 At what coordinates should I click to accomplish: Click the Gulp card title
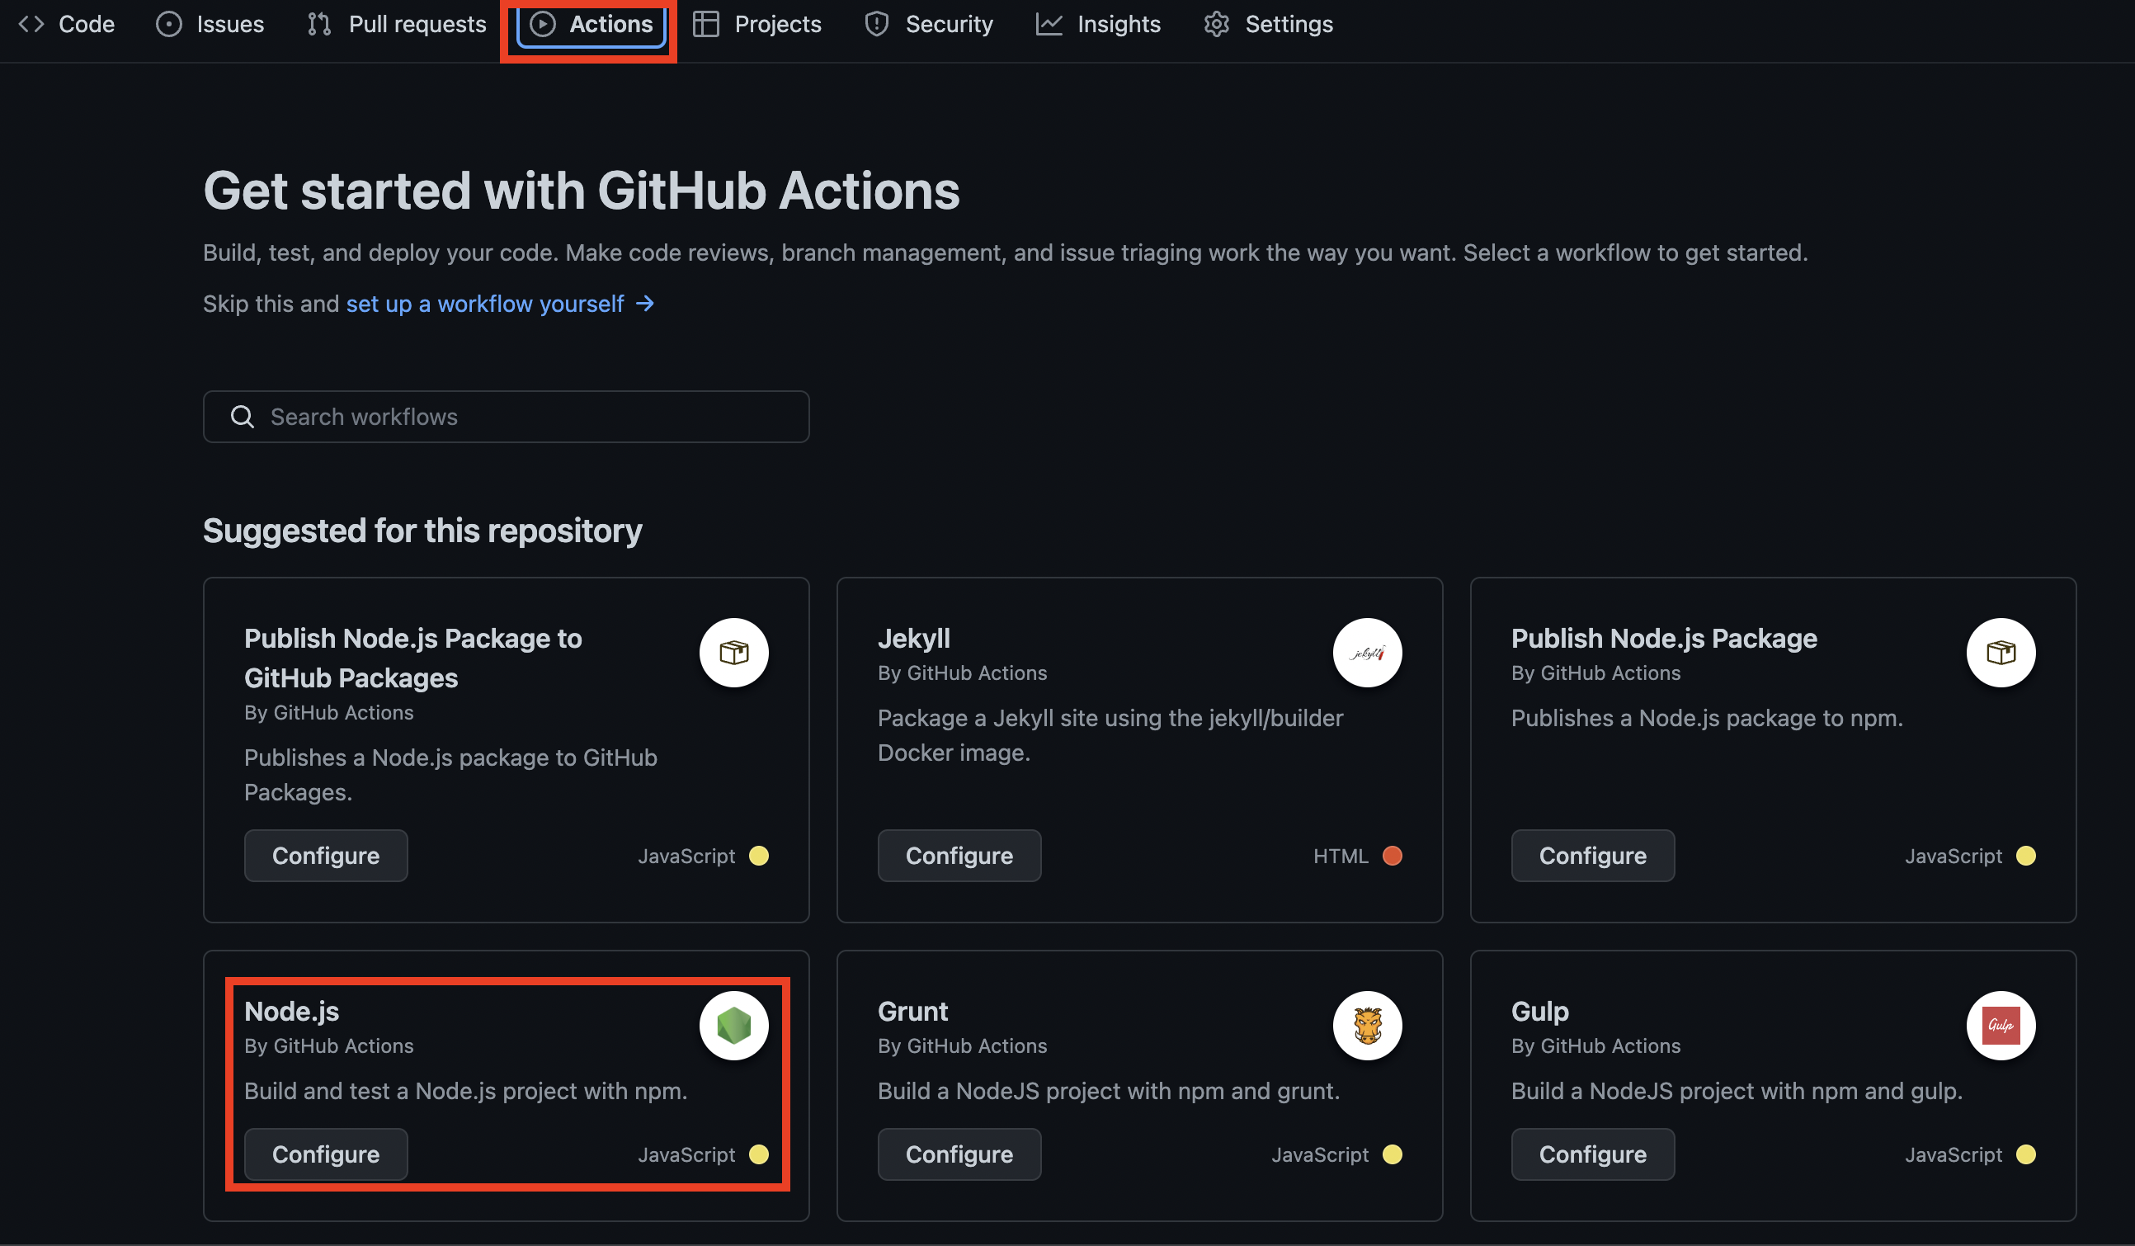(1539, 1010)
